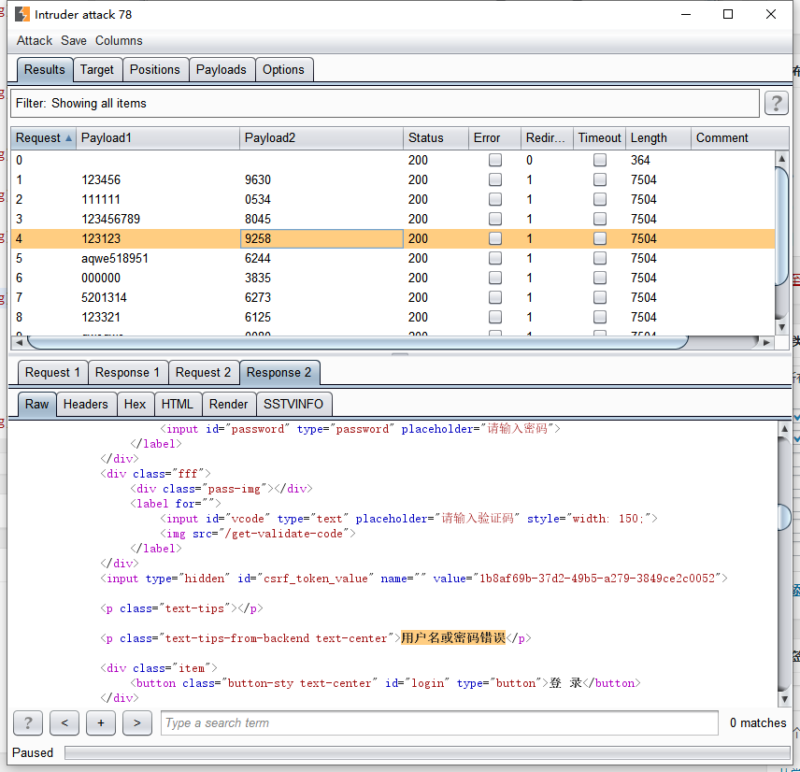Open the Columns menu
800x772 pixels.
point(119,40)
